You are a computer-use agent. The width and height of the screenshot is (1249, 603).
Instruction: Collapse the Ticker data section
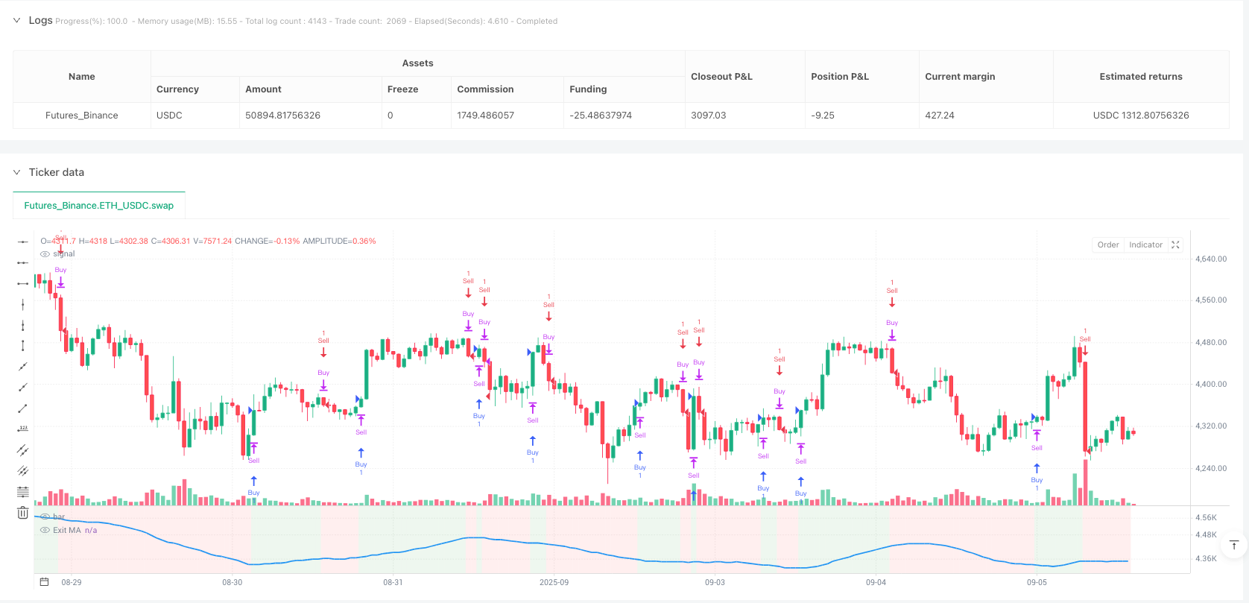17,172
